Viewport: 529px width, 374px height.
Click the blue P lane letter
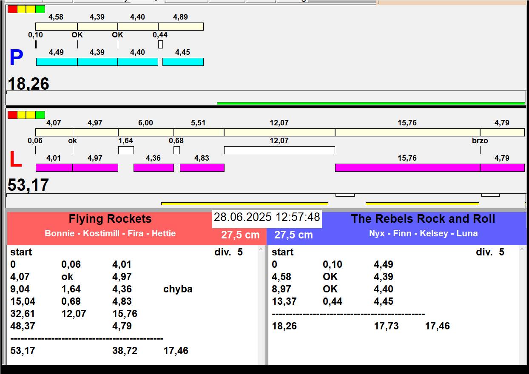(x=16, y=58)
